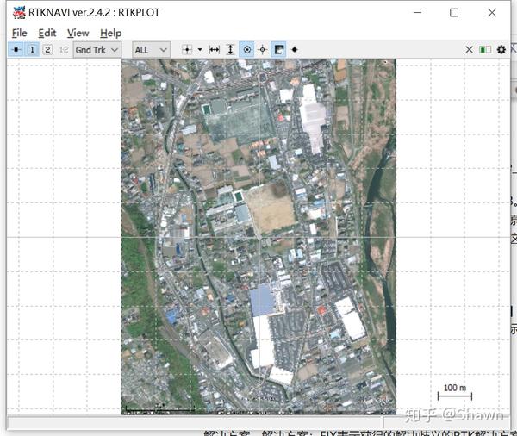Toggle solution 1 display button

pos(33,50)
